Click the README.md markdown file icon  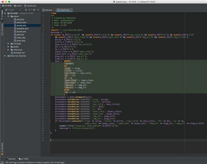[x=12, y=53]
